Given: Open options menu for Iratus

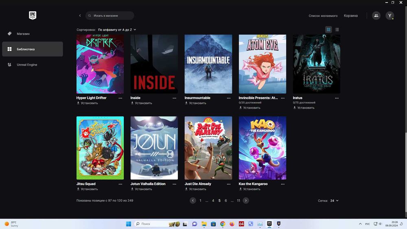Looking at the screenshot, I should click(x=337, y=98).
